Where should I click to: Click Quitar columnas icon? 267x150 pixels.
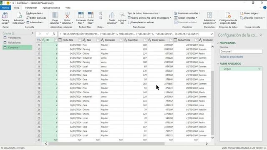point(67,15)
